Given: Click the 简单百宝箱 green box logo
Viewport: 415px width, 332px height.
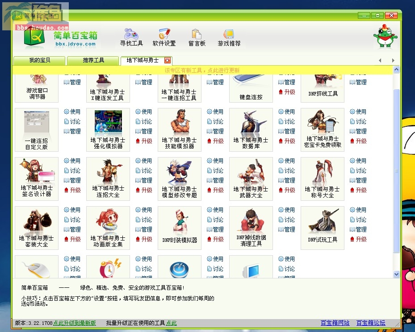Looking at the screenshot, I should (x=34, y=37).
